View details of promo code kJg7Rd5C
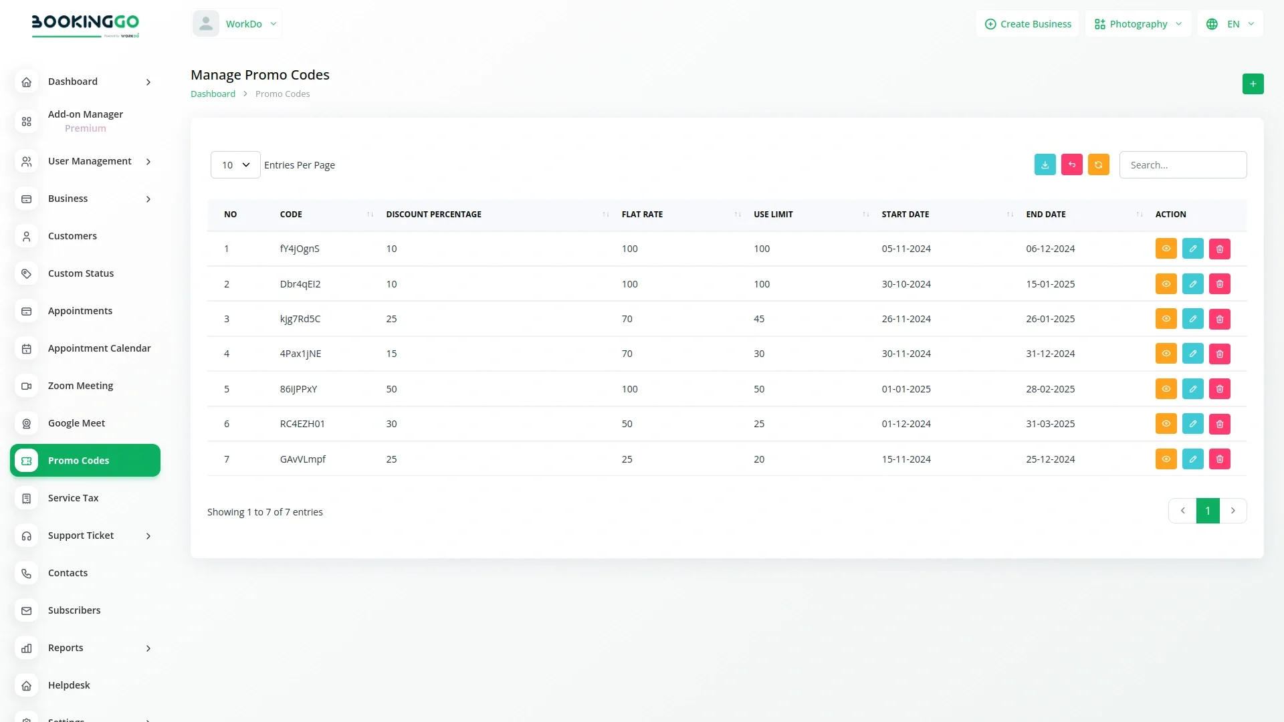The image size is (1284, 722). click(x=1166, y=319)
